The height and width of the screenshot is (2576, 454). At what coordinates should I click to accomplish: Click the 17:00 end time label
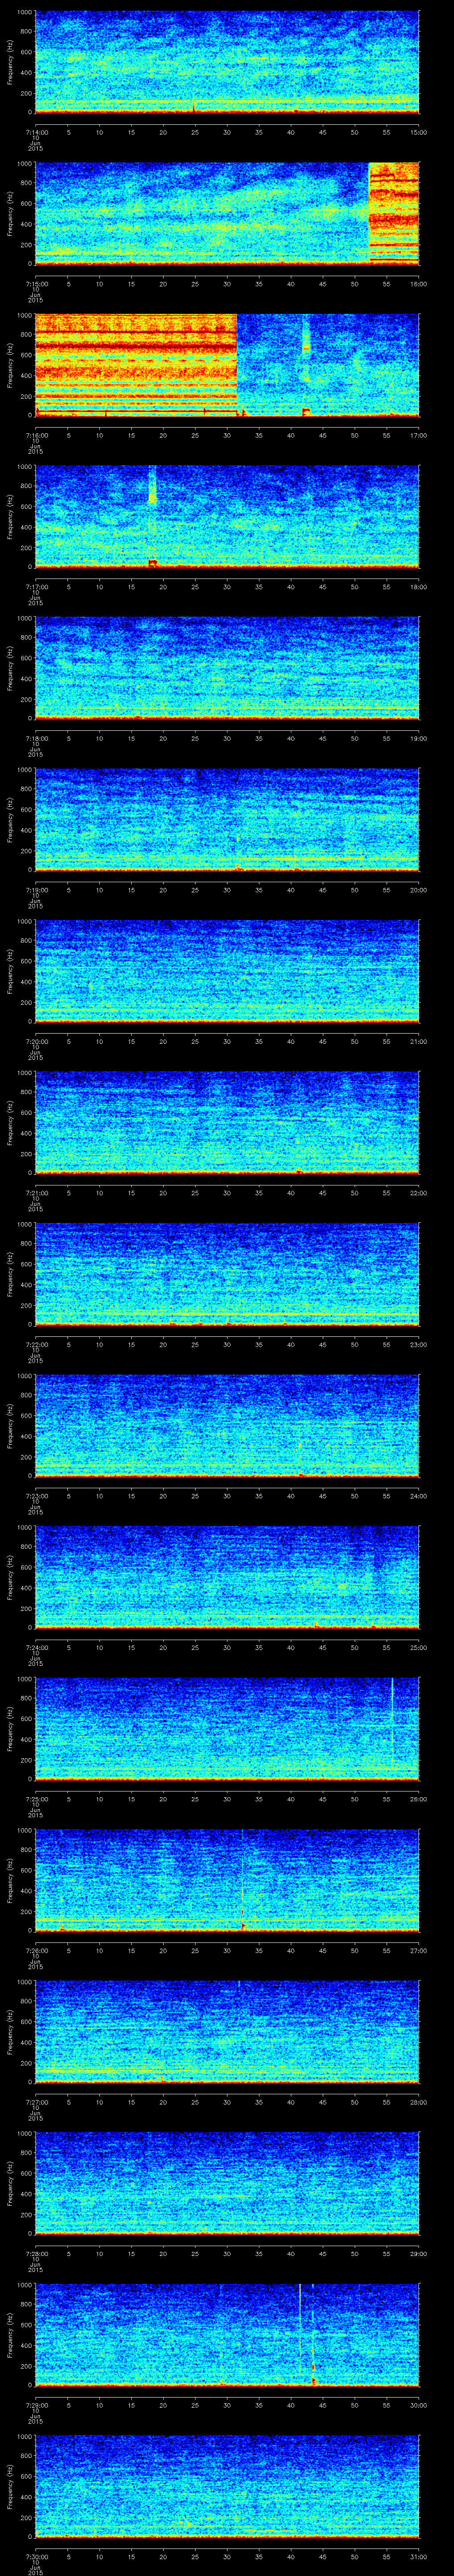coord(418,436)
